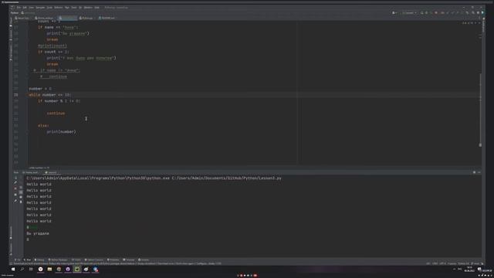The image size is (494, 278).
Task: Open the file encoding selector in status bar
Action: tap(442, 263)
